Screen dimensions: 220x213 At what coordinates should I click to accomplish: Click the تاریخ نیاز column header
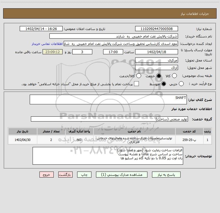pos(23,131)
